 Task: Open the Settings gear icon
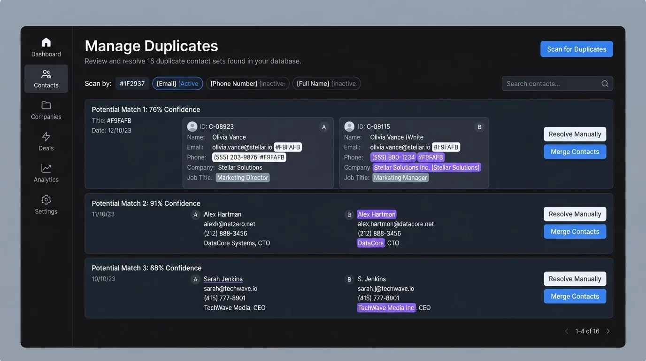pyautogui.click(x=46, y=200)
